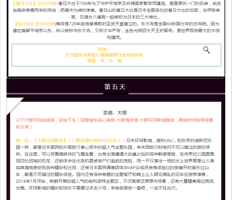Click the black underline below 第五天
This screenshot has height=200, width=232.
(116, 94)
